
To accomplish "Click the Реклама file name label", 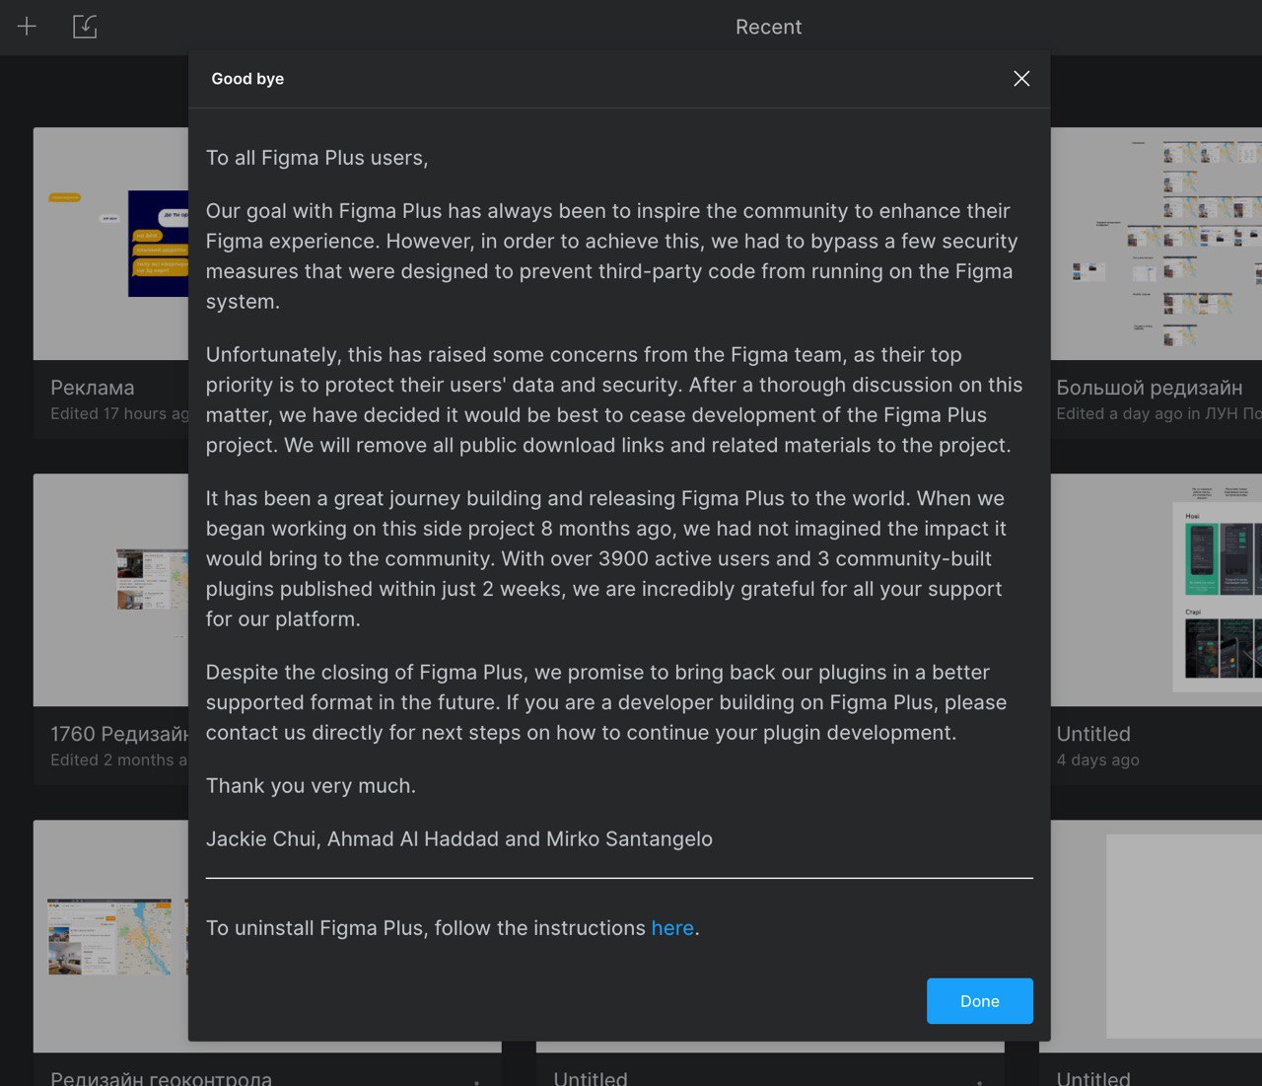I will [92, 387].
